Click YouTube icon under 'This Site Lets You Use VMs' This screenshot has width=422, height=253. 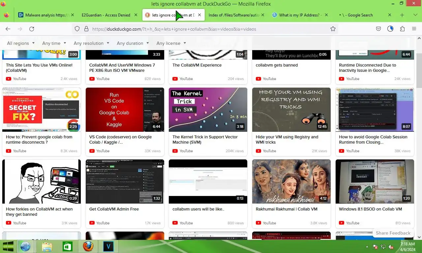(8, 79)
